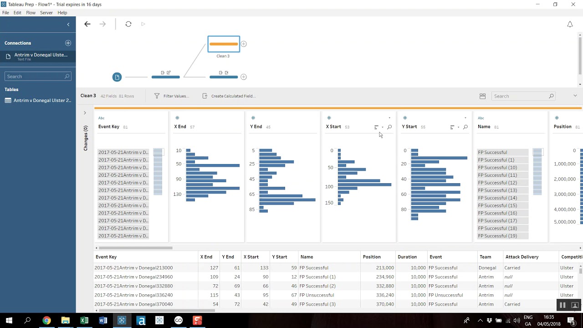Screen dimensions: 583x328
Task: Refresh the flow data
Action: [x=128, y=24]
